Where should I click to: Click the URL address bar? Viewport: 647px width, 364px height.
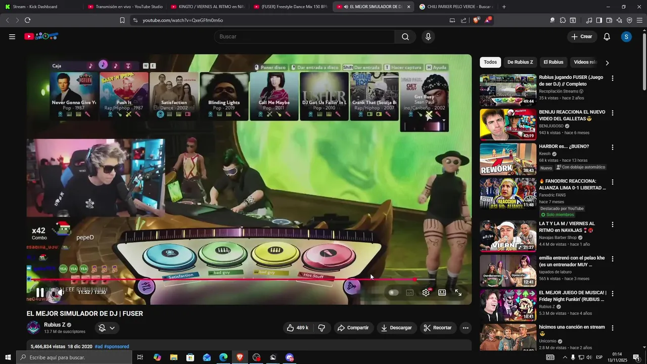tap(288, 20)
